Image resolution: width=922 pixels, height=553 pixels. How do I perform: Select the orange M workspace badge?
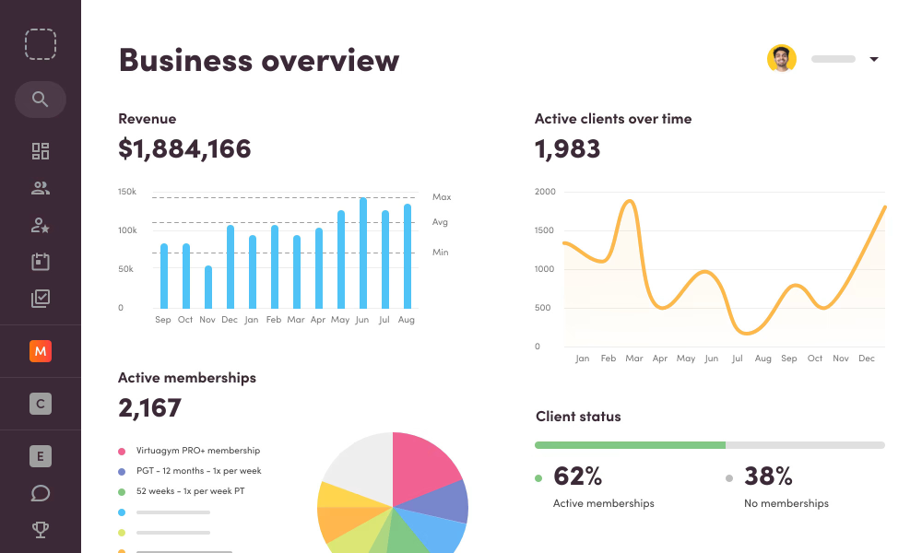pos(40,351)
